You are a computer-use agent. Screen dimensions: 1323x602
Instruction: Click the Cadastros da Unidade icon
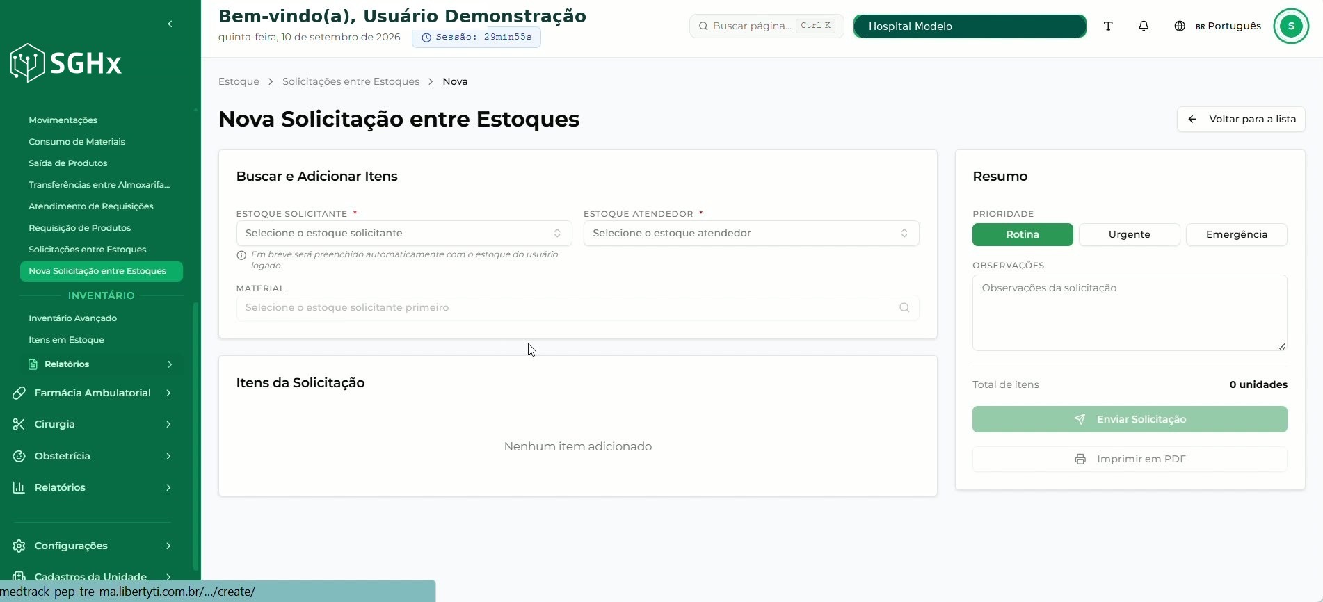tap(19, 576)
